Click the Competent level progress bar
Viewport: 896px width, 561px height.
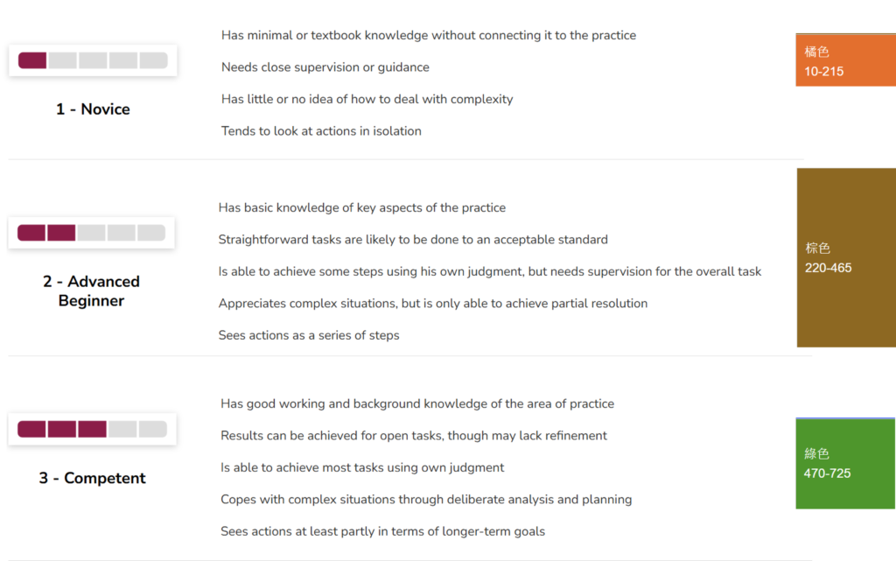pyautogui.click(x=92, y=429)
